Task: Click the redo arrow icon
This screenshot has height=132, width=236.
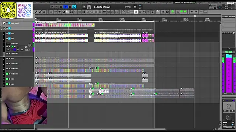Action: (x=196, y=12)
